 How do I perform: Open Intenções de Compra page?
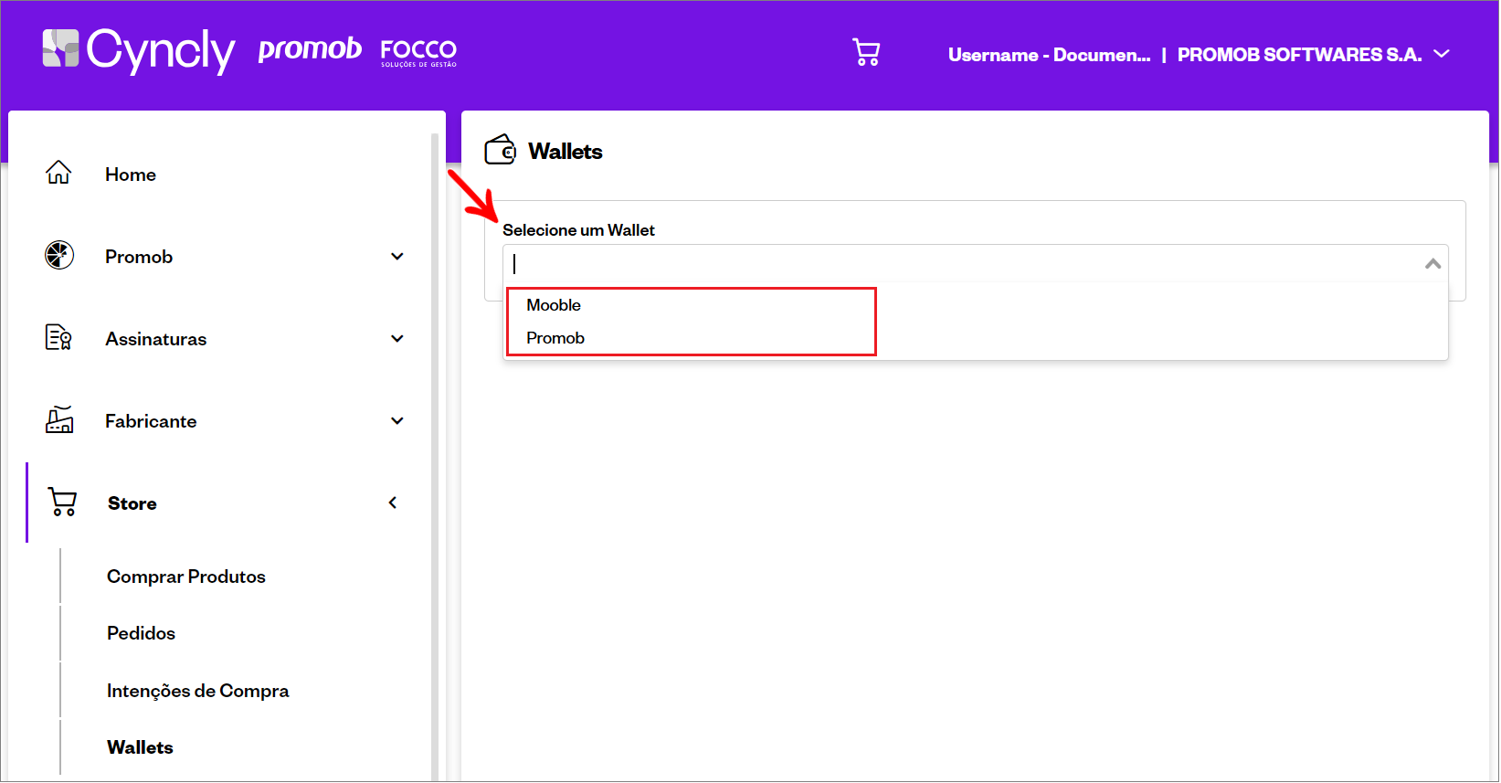[x=198, y=691]
